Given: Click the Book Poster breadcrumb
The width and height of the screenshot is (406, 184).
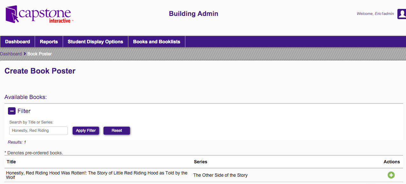Looking at the screenshot, I should tap(39, 54).
